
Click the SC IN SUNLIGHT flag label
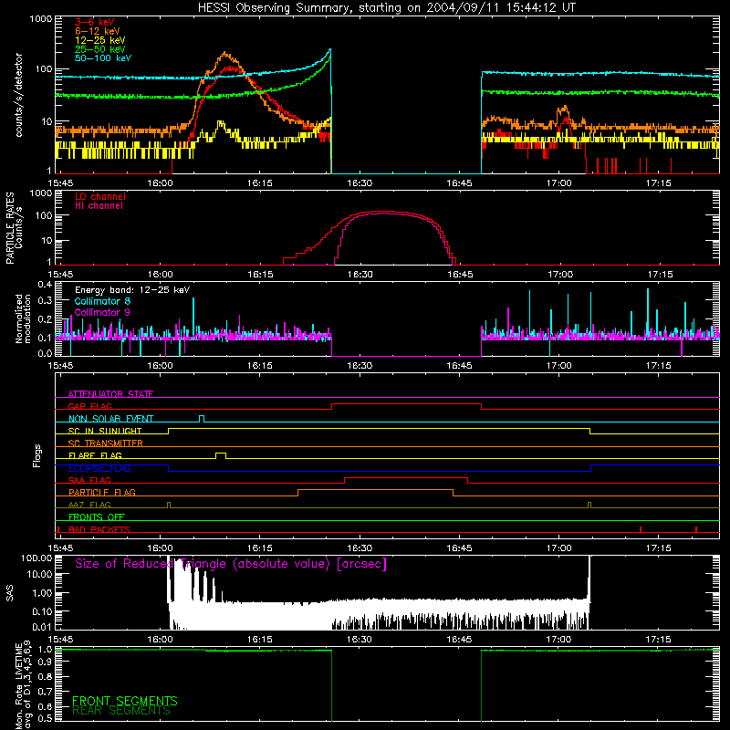(x=105, y=431)
